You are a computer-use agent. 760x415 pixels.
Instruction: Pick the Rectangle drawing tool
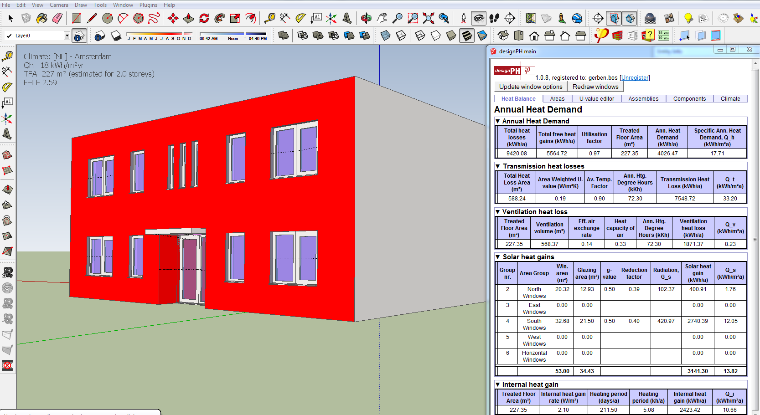(x=76, y=18)
